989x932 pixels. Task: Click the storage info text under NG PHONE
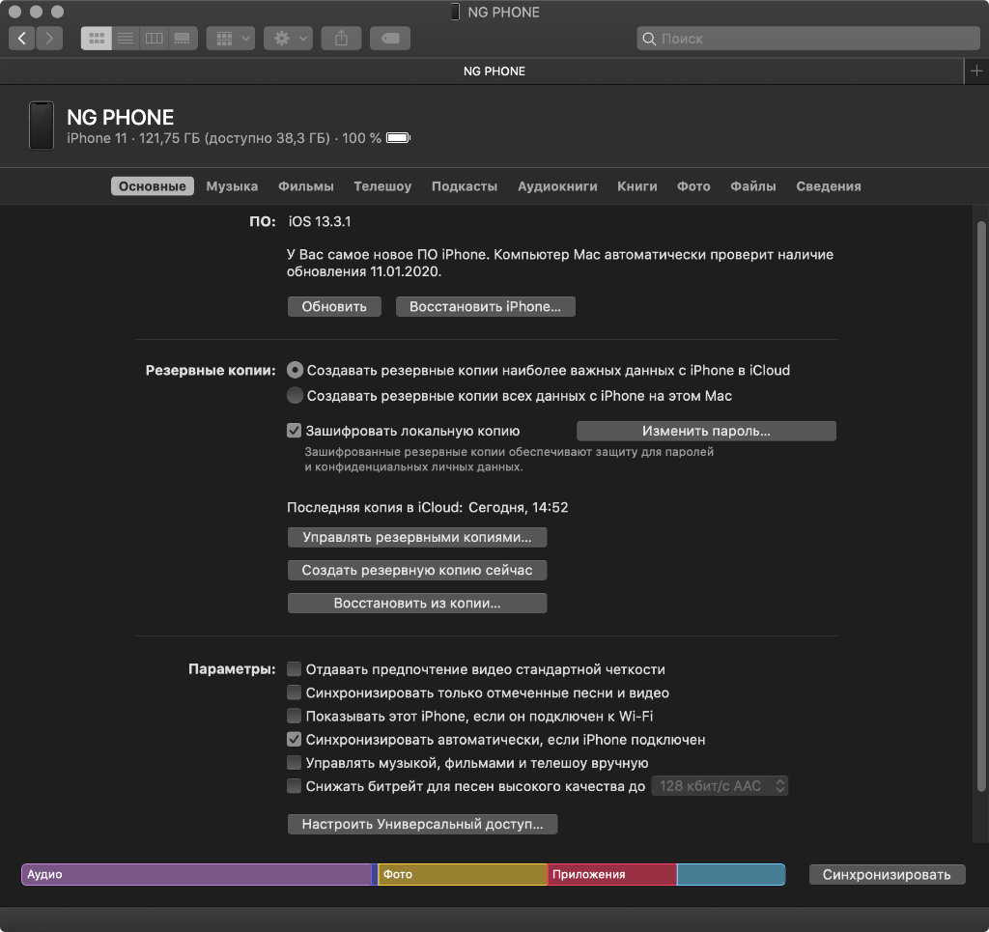(224, 138)
